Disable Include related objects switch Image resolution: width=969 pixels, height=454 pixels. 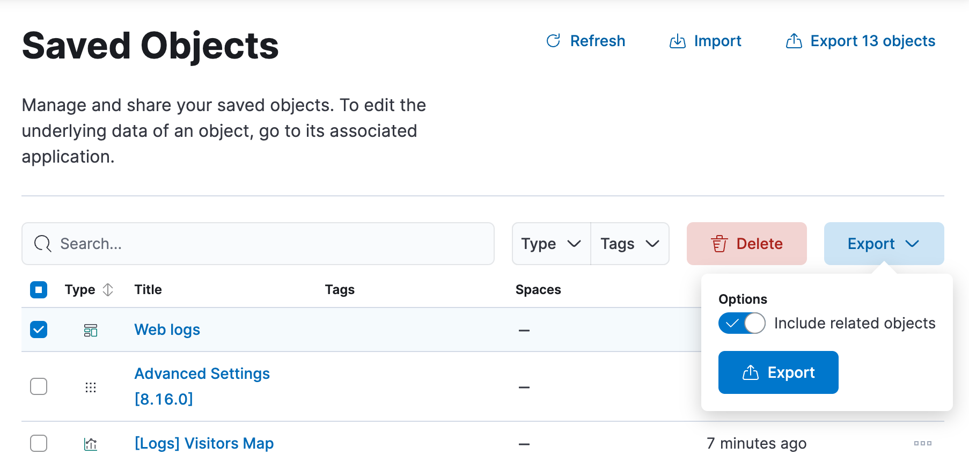(742, 323)
